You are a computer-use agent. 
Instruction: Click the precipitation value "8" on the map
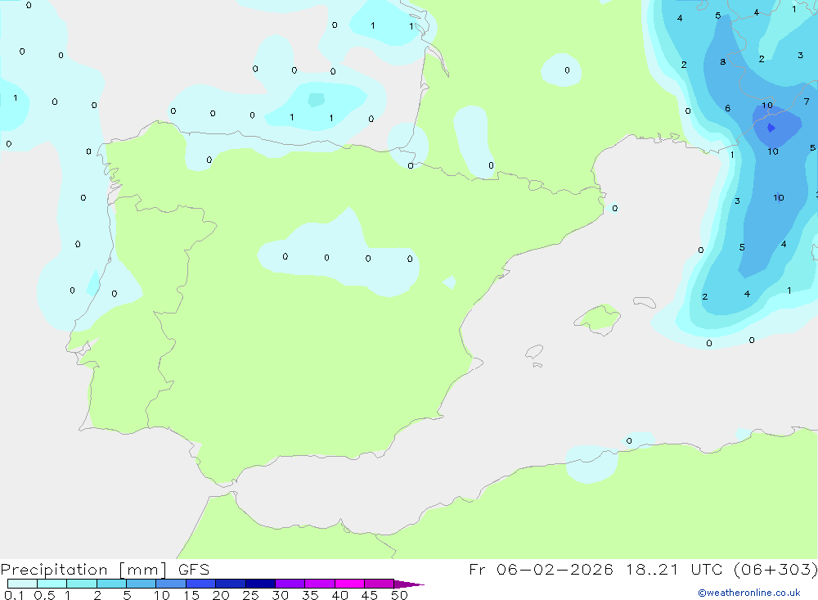click(722, 61)
